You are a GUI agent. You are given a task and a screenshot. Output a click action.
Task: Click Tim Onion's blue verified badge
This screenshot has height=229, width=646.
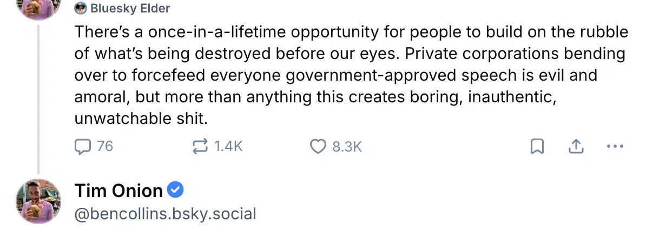pyautogui.click(x=176, y=190)
